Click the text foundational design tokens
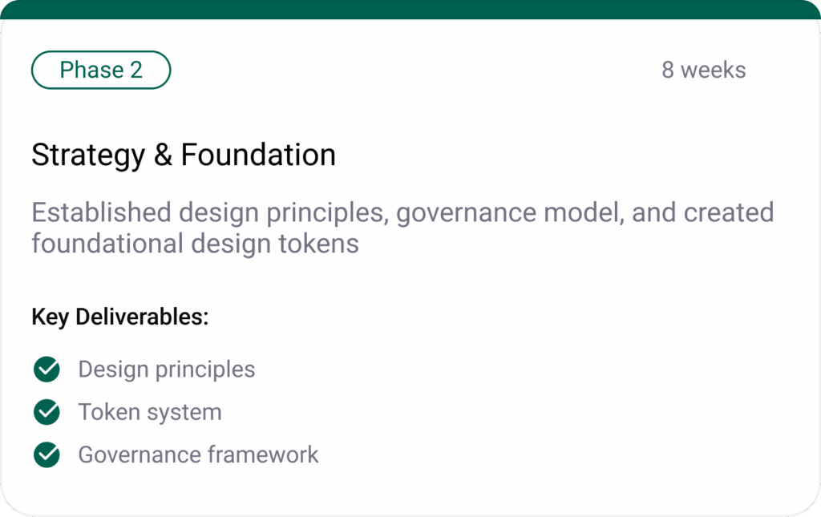 point(195,243)
